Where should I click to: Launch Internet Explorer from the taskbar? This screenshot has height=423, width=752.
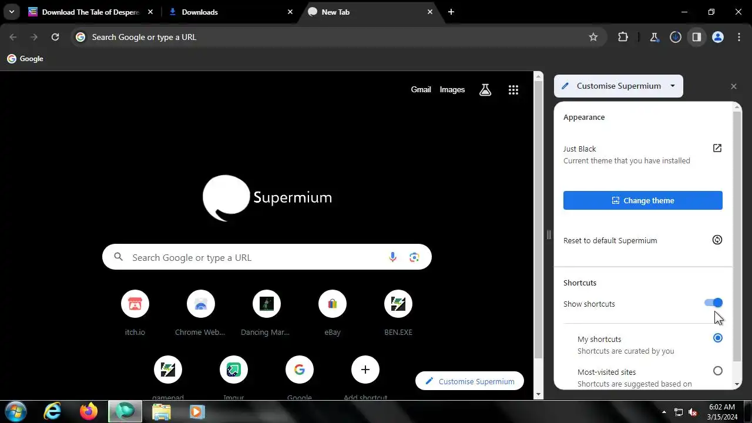pos(52,412)
